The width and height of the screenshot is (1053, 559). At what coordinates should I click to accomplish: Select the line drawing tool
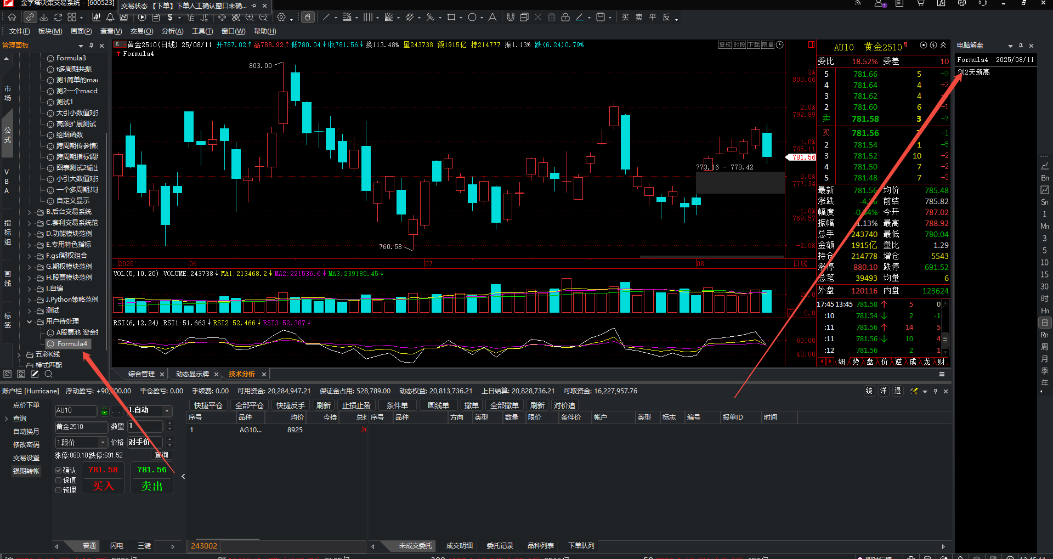(x=326, y=17)
